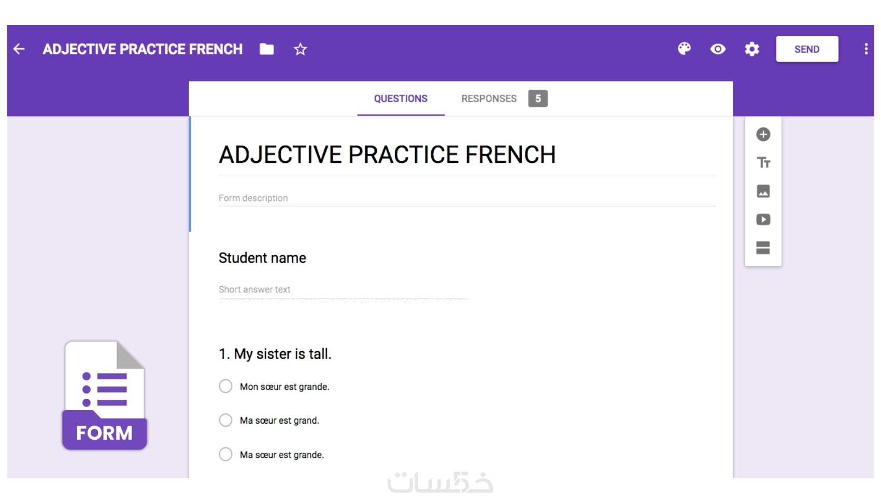This screenshot has width=881, height=503.
Task: Click the '1. My sister is tall.' question
Action: pos(275,354)
